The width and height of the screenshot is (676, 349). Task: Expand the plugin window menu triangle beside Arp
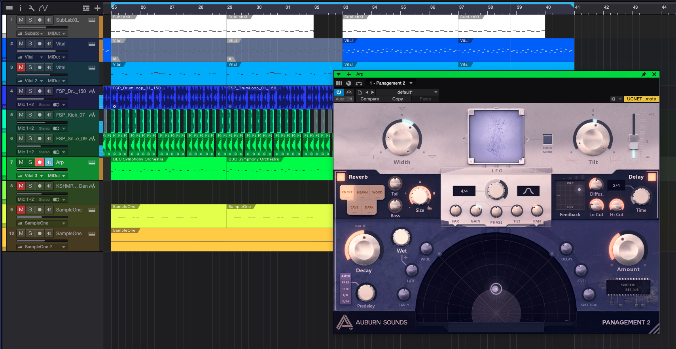339,74
